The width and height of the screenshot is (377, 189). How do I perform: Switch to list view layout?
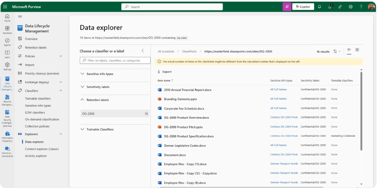[x=349, y=50]
